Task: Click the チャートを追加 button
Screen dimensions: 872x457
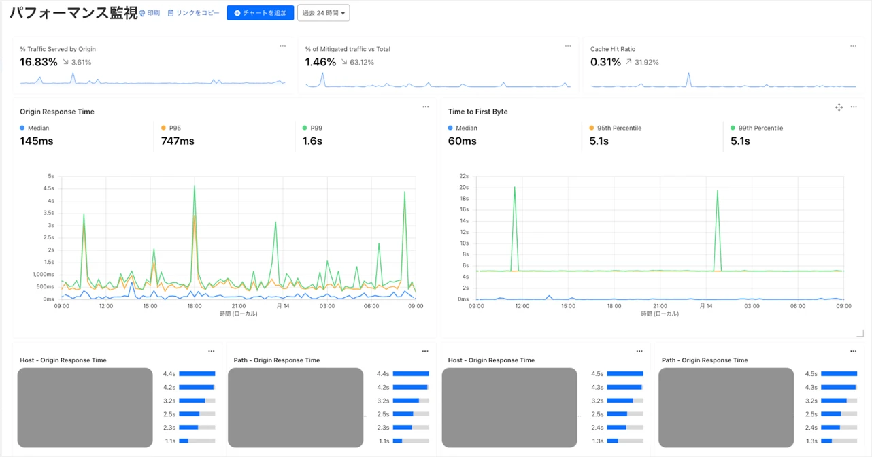Action: [x=260, y=13]
